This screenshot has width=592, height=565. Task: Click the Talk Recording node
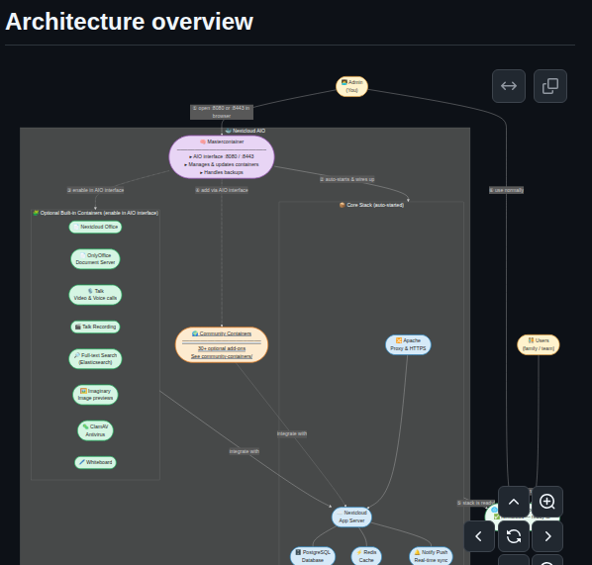95,327
